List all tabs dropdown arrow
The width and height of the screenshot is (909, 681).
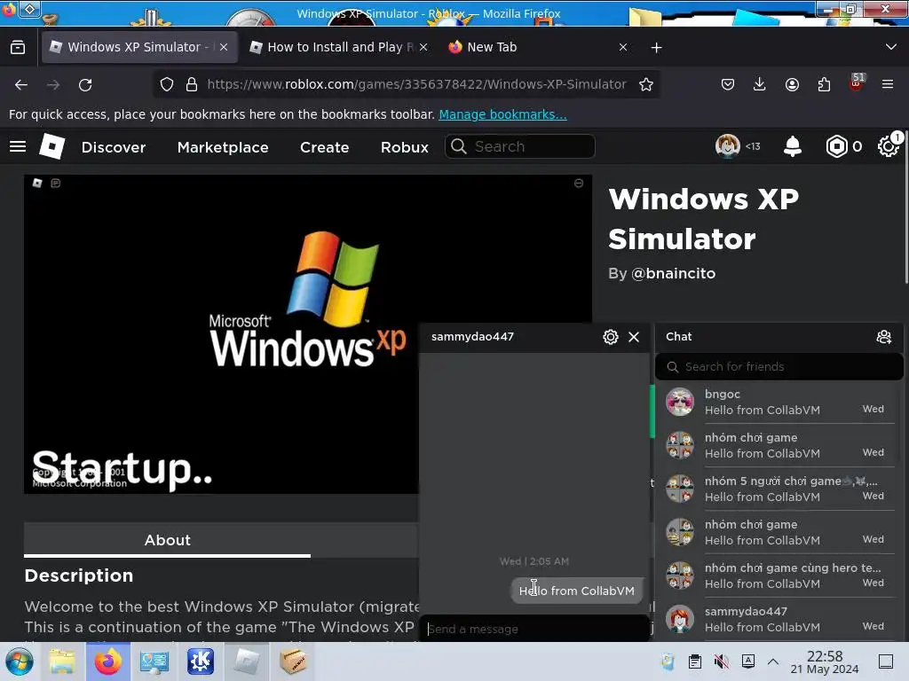click(x=891, y=47)
